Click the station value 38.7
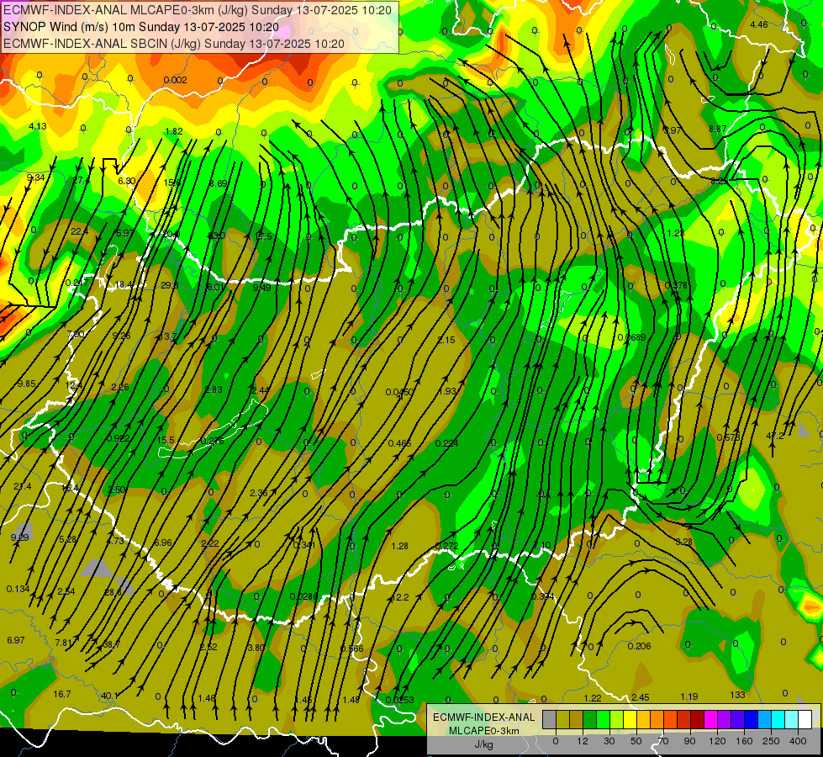Viewport: 823px width, 757px height. click(x=111, y=644)
